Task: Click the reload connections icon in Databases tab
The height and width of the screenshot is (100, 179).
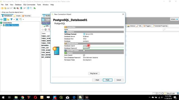Action: (1, 19)
